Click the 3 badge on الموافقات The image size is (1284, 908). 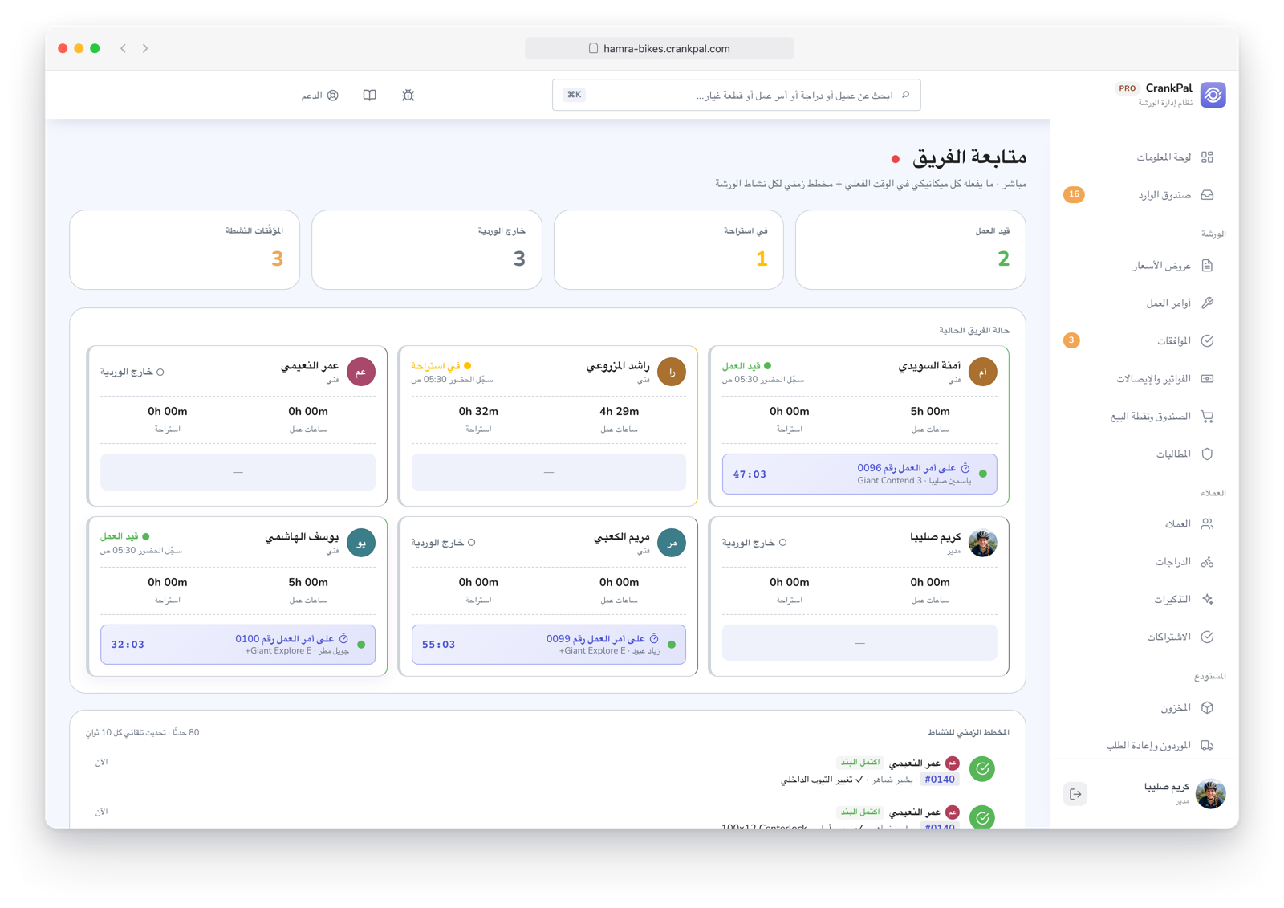point(1071,340)
